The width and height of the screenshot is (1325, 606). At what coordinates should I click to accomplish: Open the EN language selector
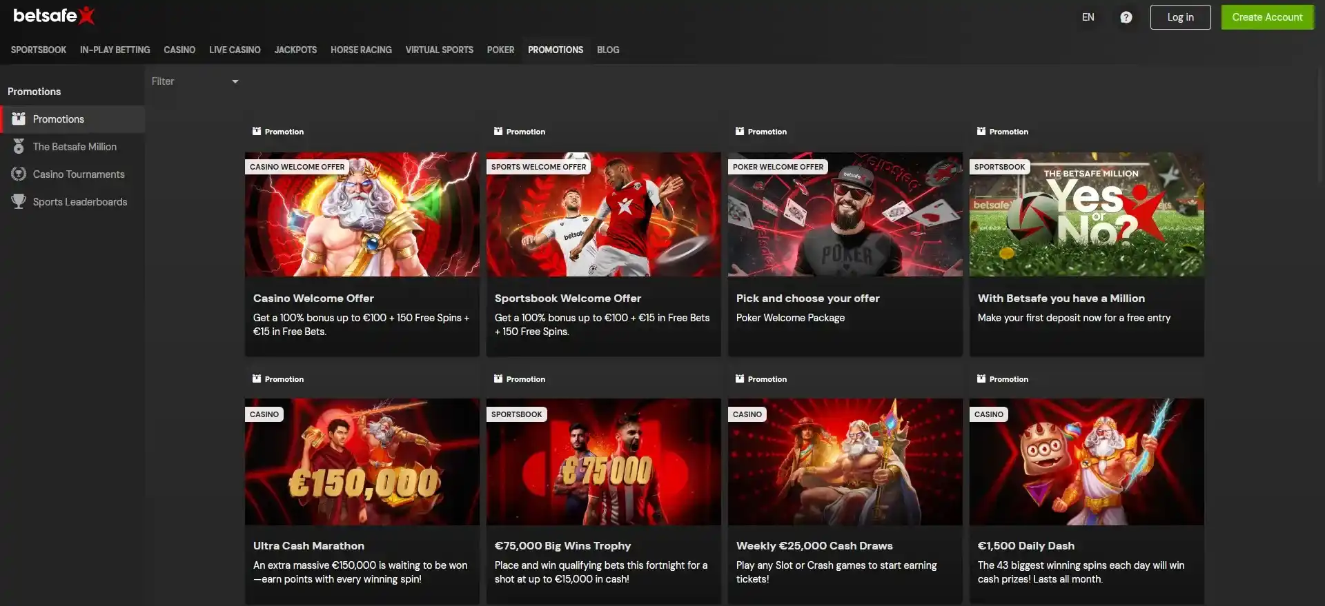(1088, 17)
